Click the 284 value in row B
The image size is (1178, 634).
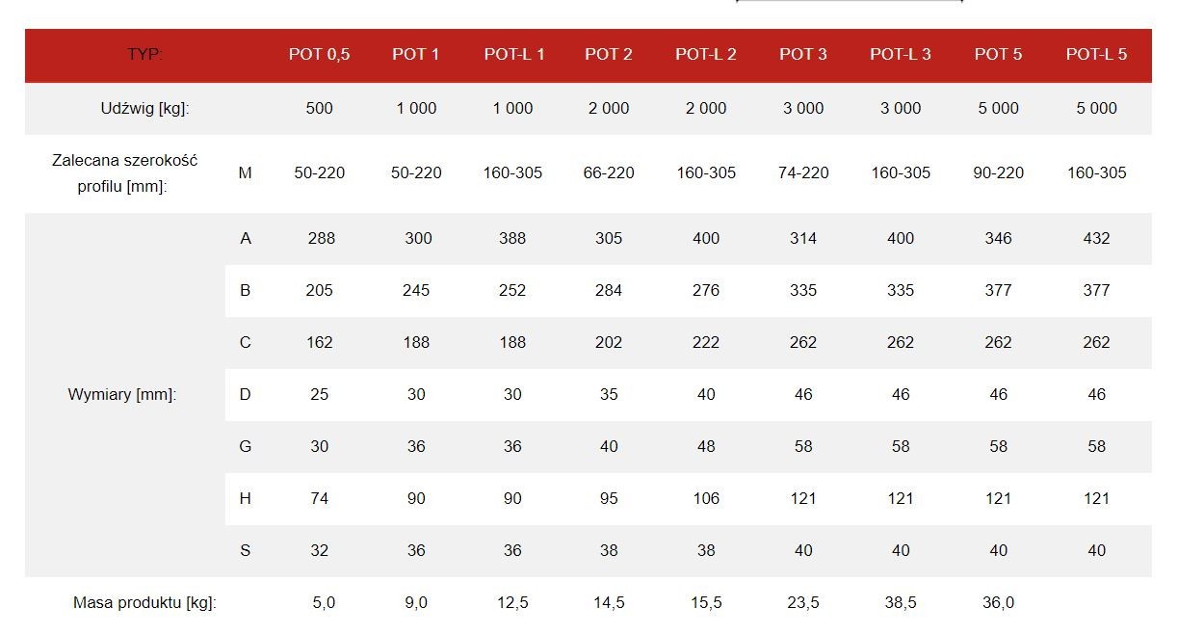[x=609, y=291]
